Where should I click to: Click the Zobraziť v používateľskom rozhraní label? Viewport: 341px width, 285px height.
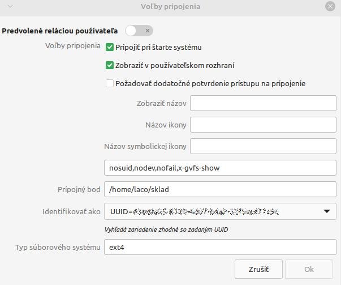[175, 65]
